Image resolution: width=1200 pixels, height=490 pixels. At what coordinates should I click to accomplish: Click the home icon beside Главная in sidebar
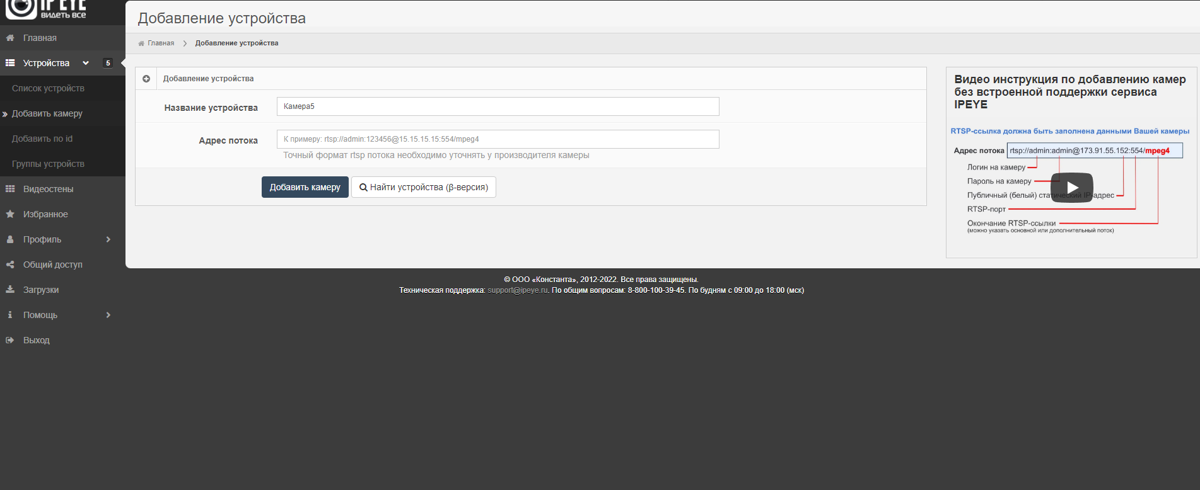(x=10, y=38)
